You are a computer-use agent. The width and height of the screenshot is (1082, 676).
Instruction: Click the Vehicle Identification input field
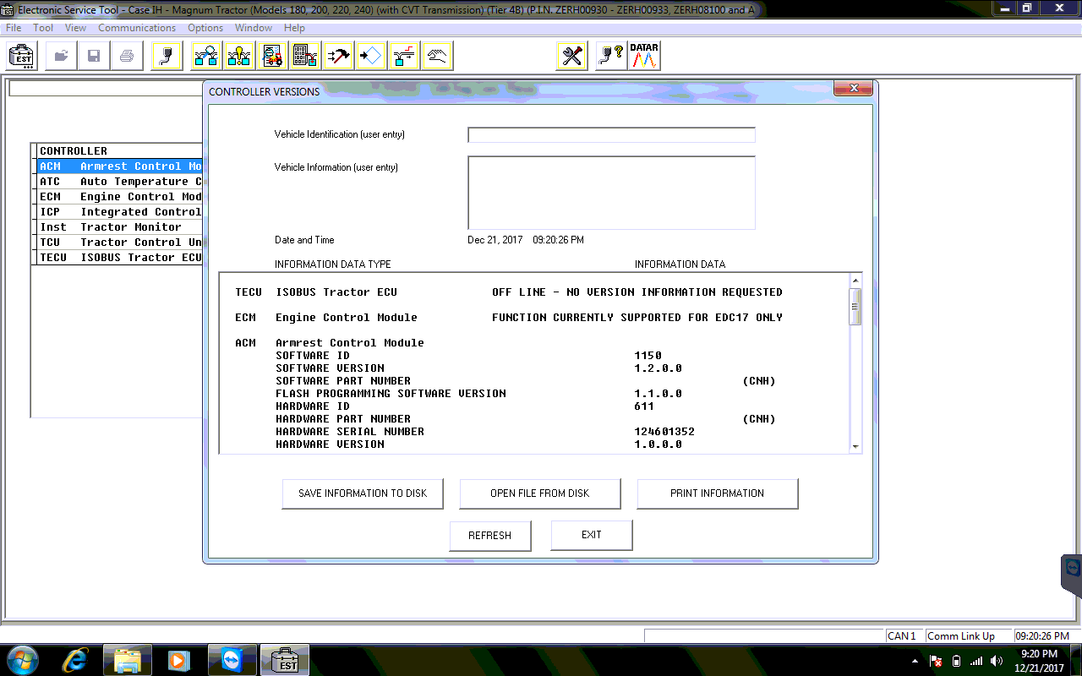point(611,135)
